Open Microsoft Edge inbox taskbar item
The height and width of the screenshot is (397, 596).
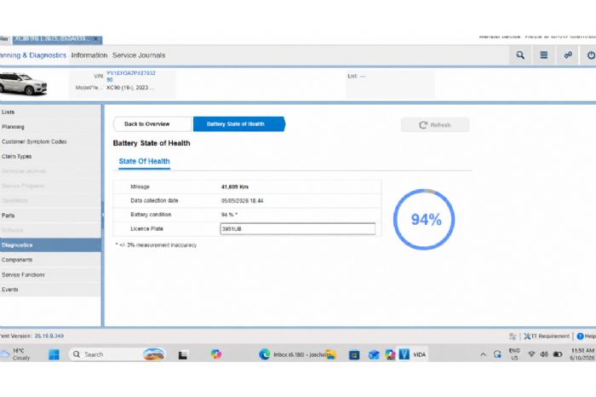pos(296,354)
